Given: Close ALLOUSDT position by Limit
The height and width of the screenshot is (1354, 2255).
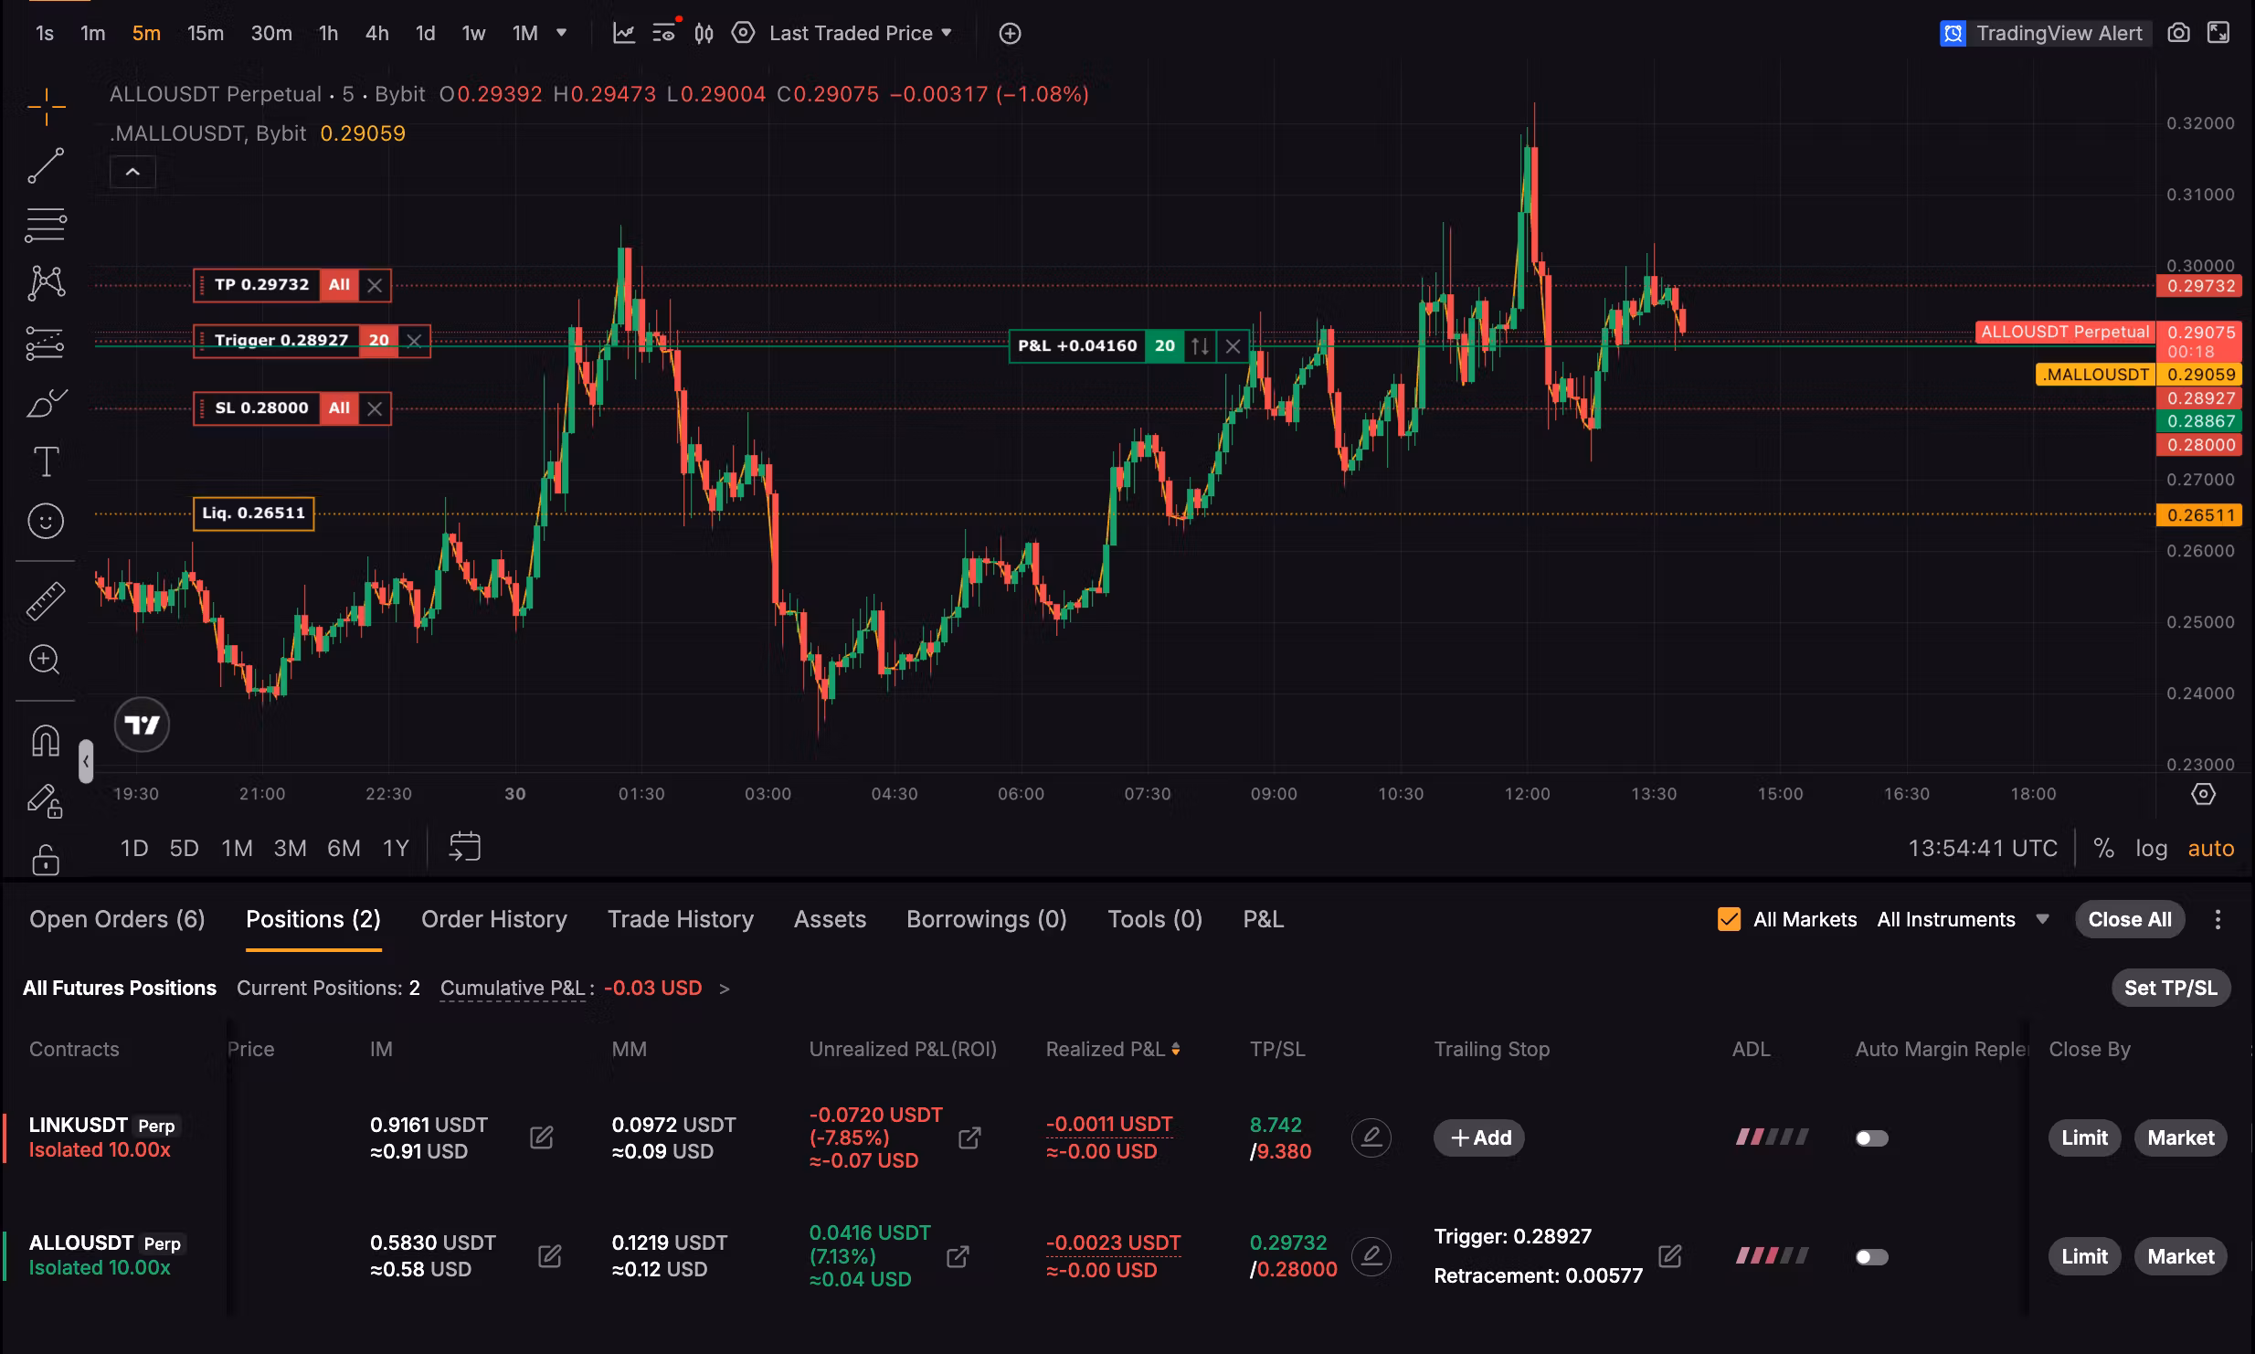Looking at the screenshot, I should pos(2084,1256).
